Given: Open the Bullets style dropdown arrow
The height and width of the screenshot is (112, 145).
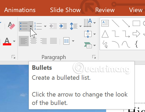Looking at the screenshot, I should (31, 26).
